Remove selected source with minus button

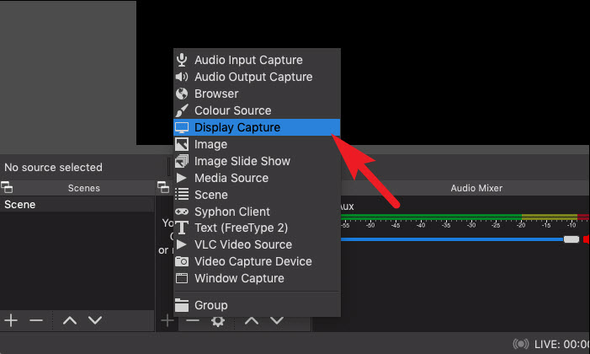pyautogui.click(x=193, y=321)
